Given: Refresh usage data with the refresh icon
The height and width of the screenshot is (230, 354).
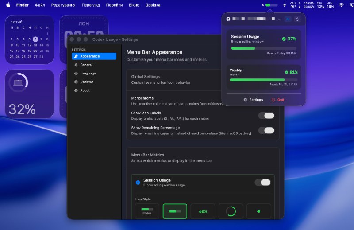Looking at the screenshot, I should click(x=297, y=19).
